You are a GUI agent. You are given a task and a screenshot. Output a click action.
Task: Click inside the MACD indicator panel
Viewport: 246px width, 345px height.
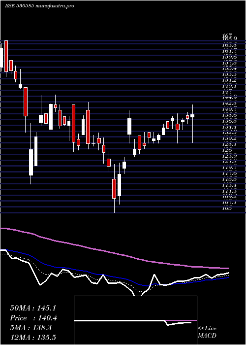(135, 320)
